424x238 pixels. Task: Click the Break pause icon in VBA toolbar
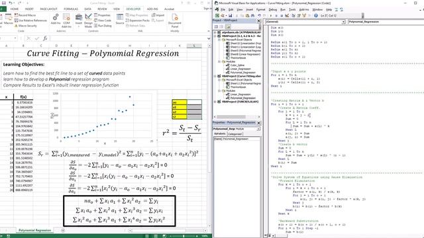[x=276, y=16]
